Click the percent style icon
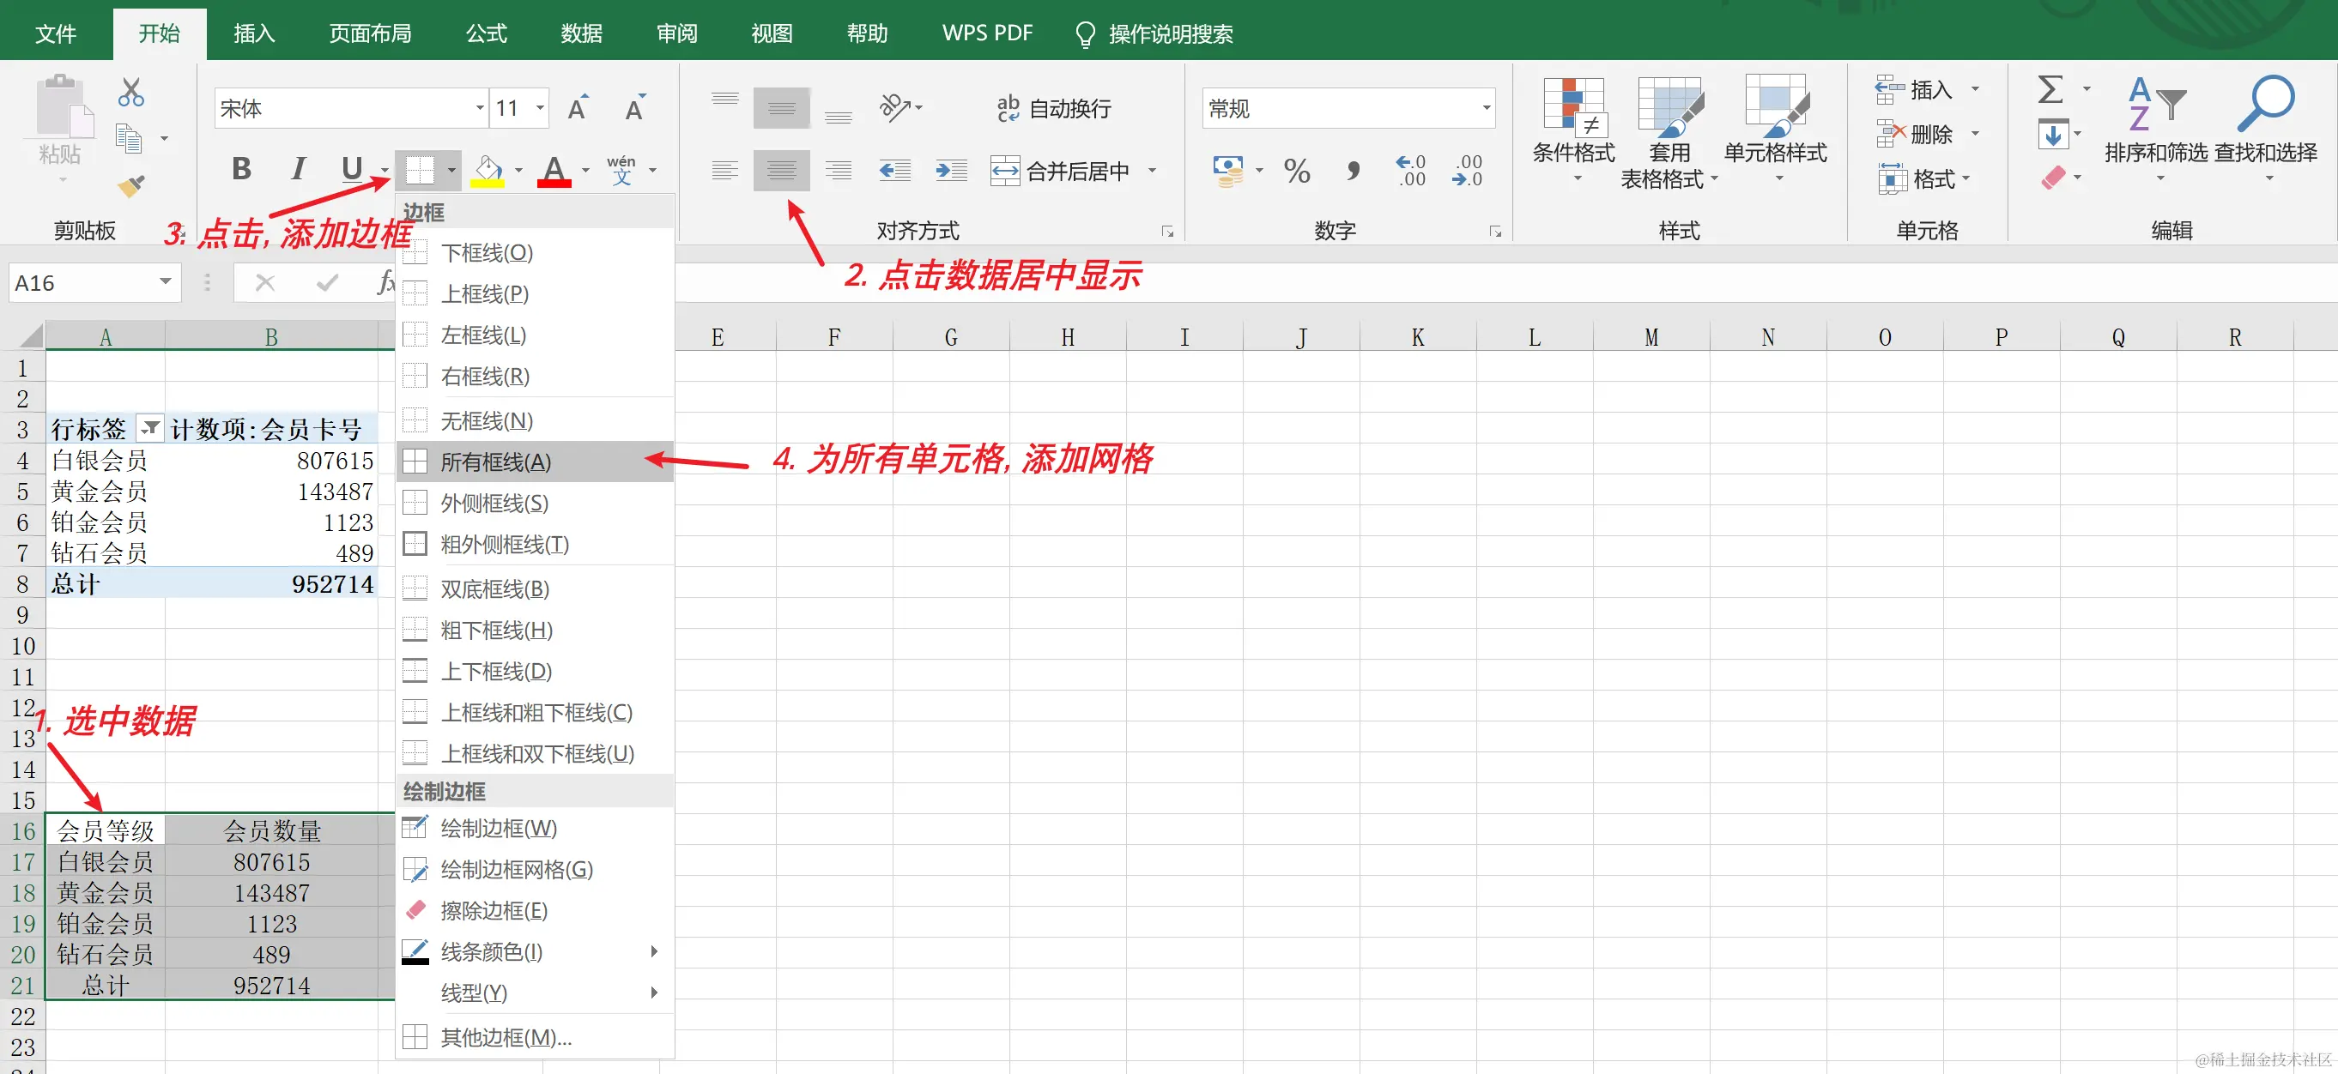The height and width of the screenshot is (1074, 2338). (1296, 171)
